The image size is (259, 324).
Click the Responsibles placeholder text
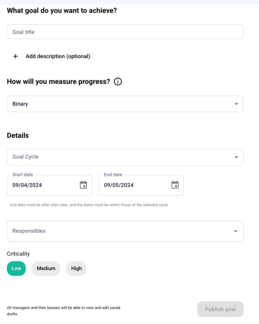click(x=29, y=231)
